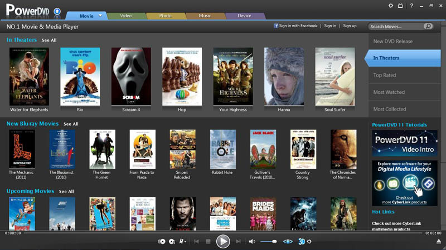The width and height of the screenshot is (446, 250).
Task: Focus the Search Movies input field
Action: click(396, 26)
